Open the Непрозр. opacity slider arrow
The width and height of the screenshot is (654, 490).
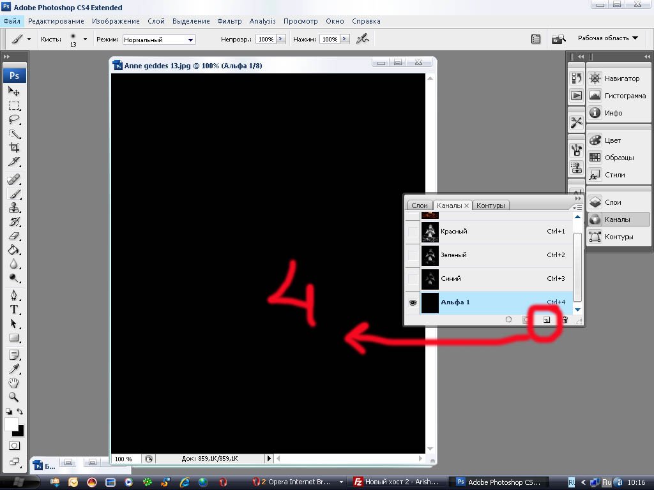(280, 39)
